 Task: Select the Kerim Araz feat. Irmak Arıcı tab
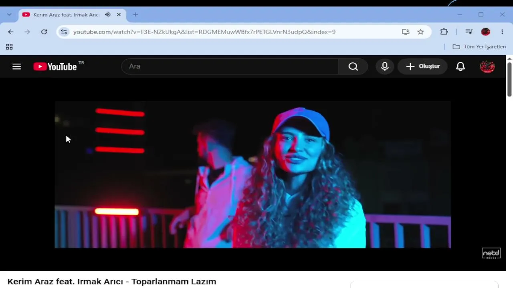72,15
